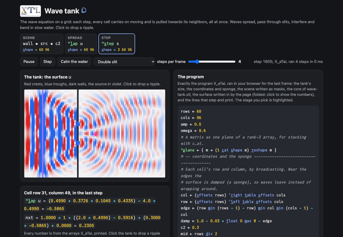Select the SPREAD stage card
This screenshot has width=343, height=237.
tap(81, 44)
